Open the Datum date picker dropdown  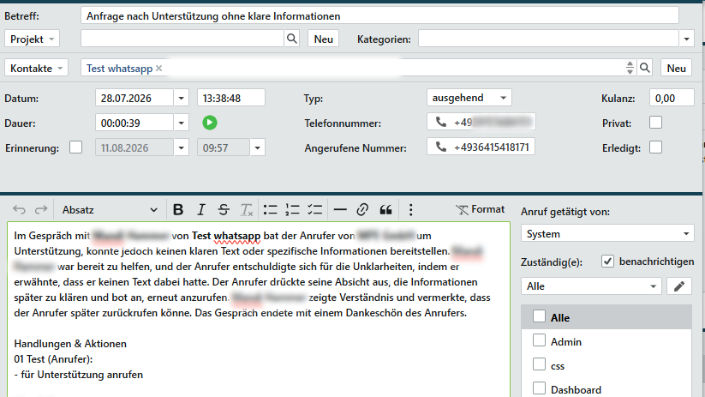click(x=182, y=98)
